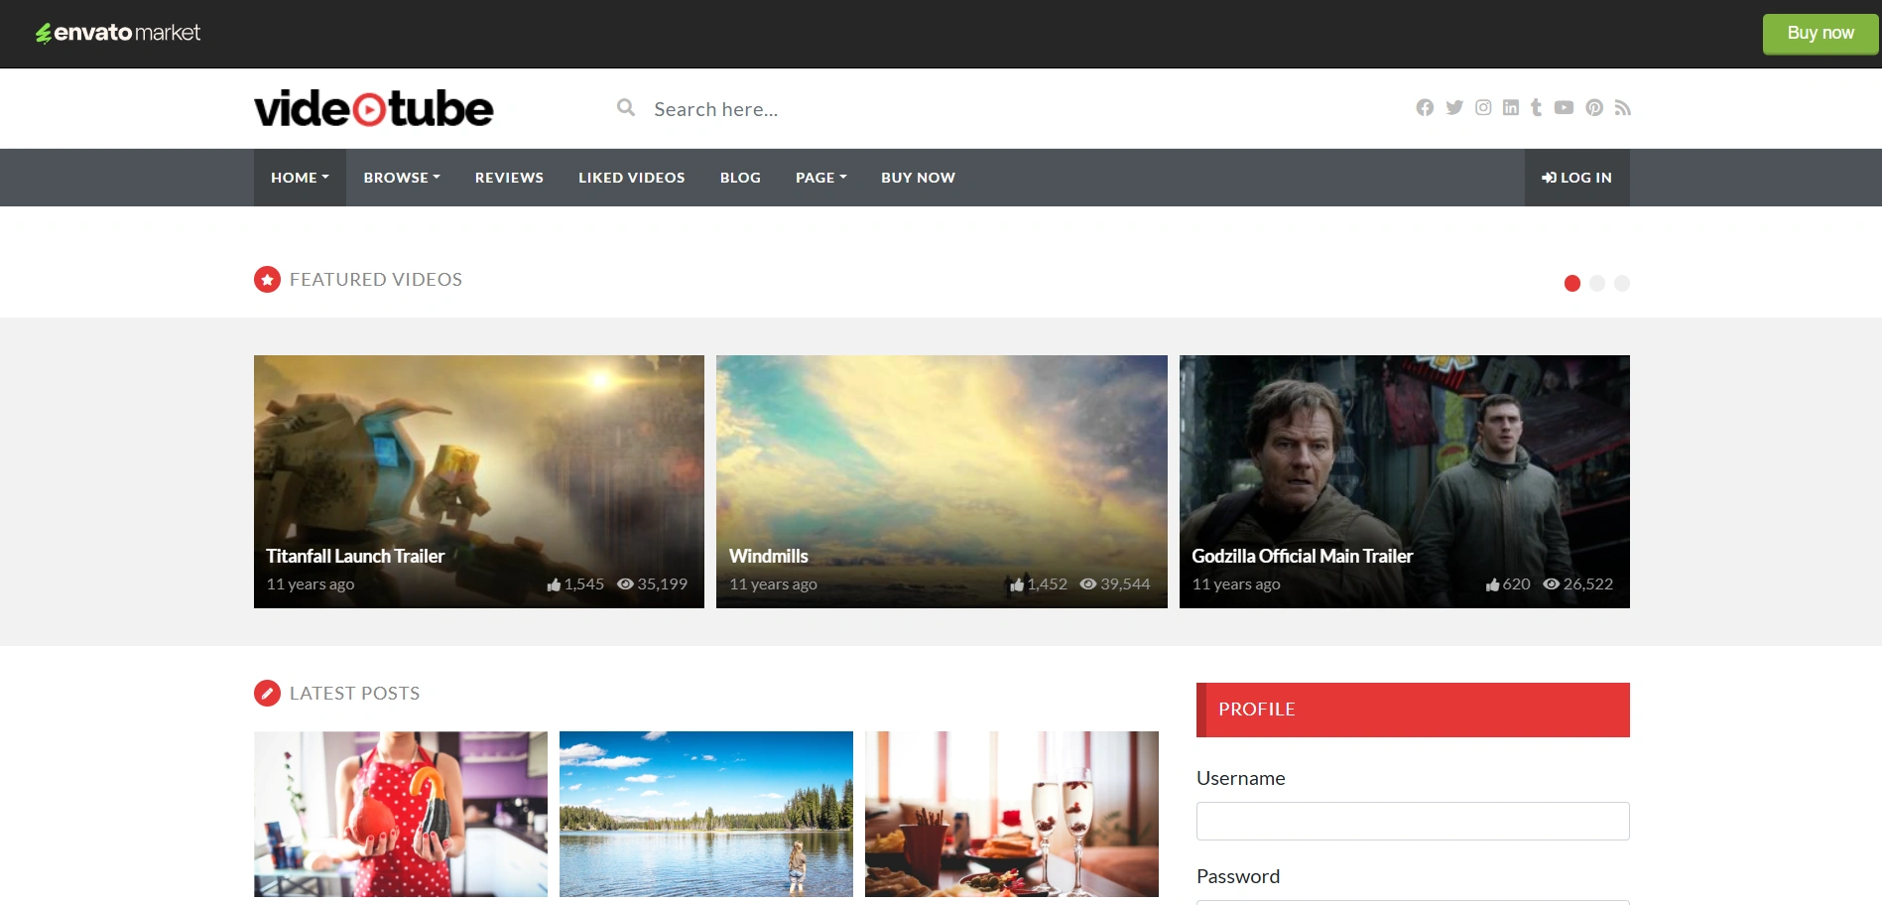
Task: Open the Windmills video title link
Action: click(769, 556)
